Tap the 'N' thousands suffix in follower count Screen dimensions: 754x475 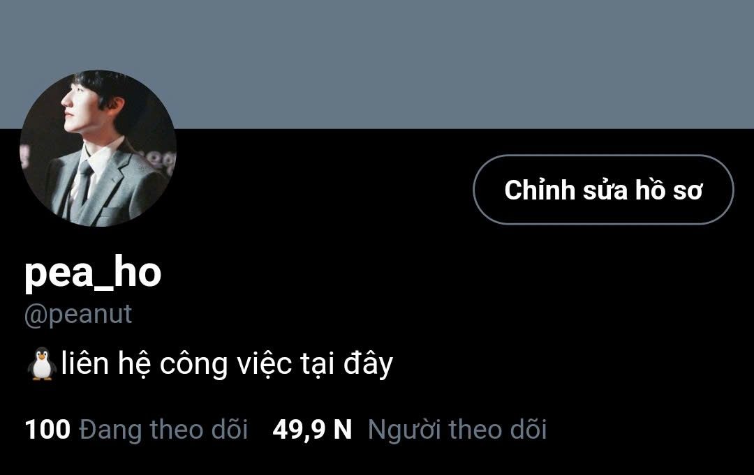(x=343, y=430)
